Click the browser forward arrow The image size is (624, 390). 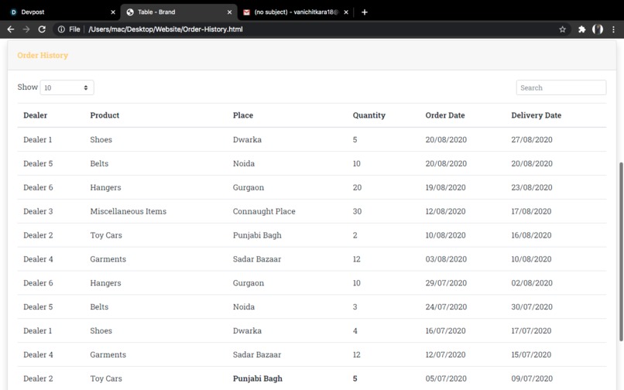coord(26,29)
